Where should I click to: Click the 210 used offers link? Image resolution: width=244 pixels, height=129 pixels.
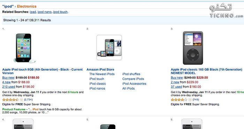pos(9,87)
